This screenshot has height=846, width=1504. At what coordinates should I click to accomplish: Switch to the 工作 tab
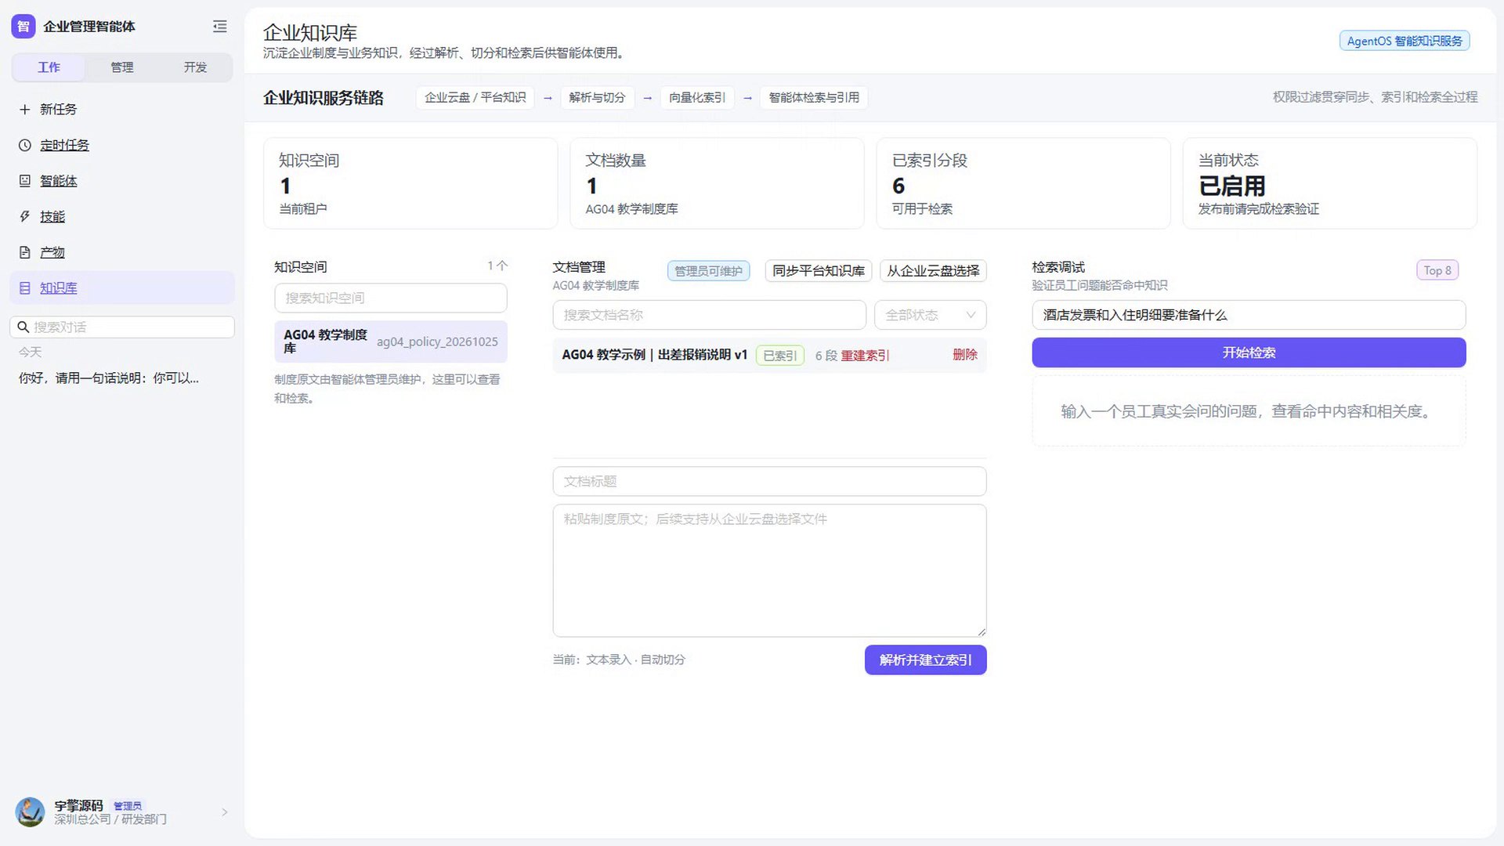(49, 67)
